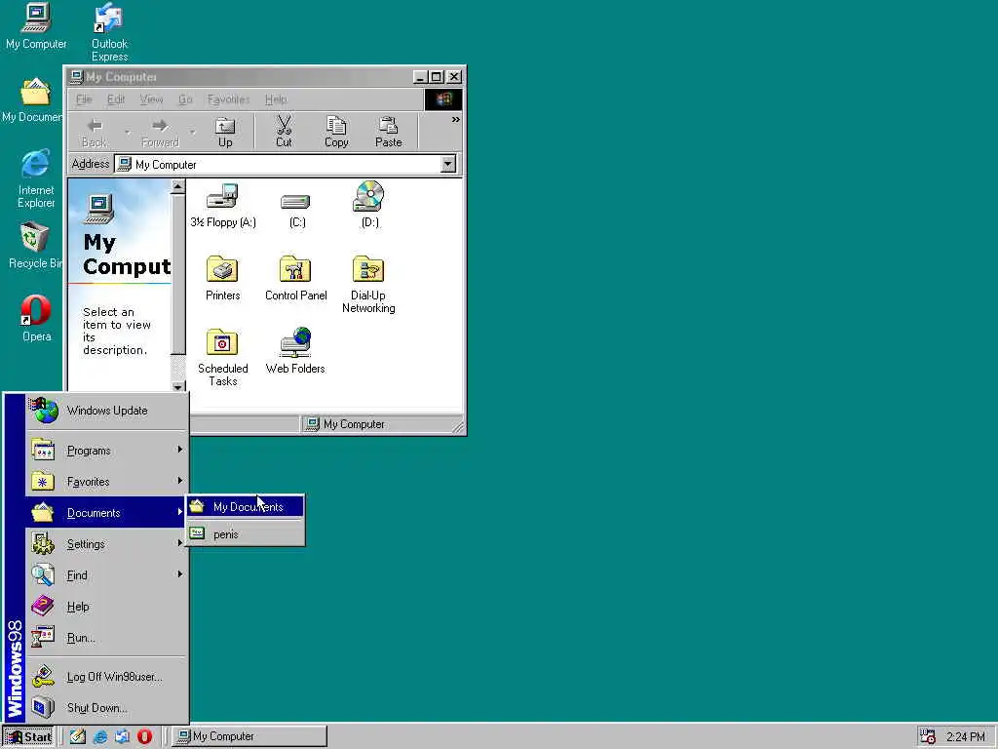Choose Shut Down... from the Start menu
The image size is (998, 749).
click(107, 708)
